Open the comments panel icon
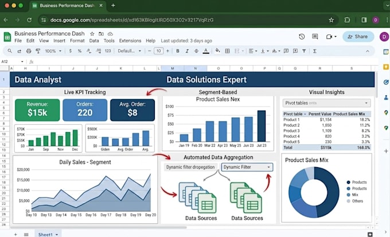The image size is (390, 237). [315, 37]
